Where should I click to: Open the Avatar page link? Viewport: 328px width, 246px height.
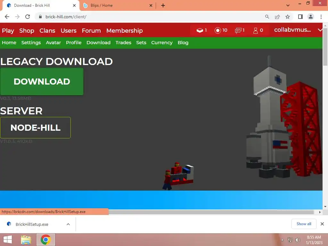click(x=53, y=43)
